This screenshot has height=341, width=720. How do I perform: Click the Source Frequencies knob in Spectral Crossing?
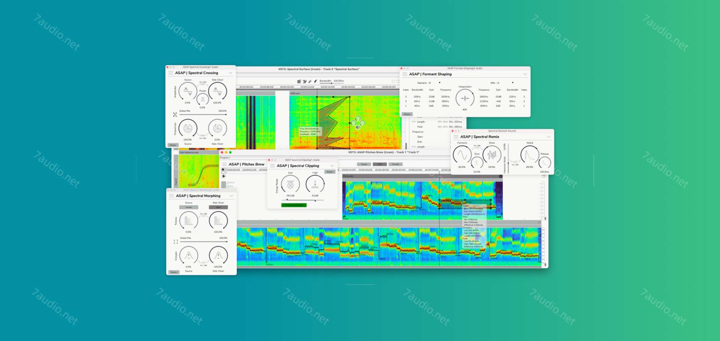pyautogui.click(x=188, y=128)
